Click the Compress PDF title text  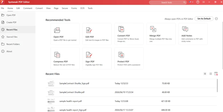(x=61, y=62)
